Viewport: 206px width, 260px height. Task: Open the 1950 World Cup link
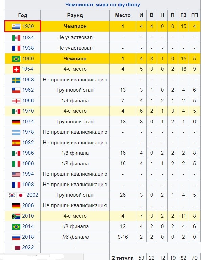(x=28, y=59)
